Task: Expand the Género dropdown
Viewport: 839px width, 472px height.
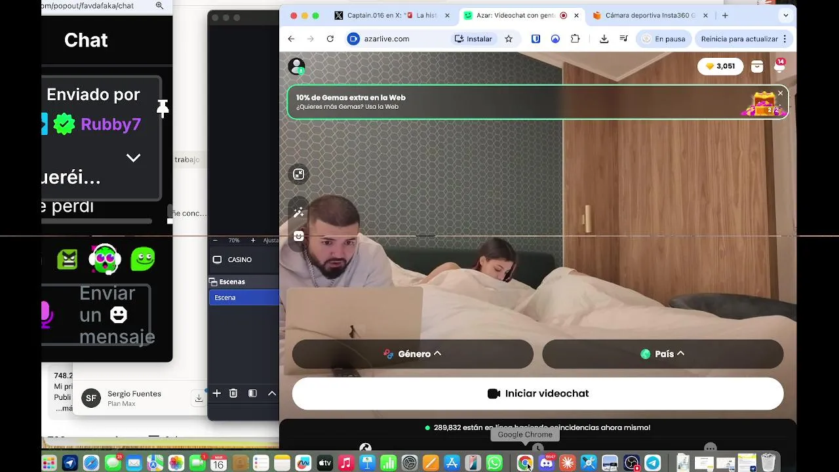Action: tap(413, 354)
